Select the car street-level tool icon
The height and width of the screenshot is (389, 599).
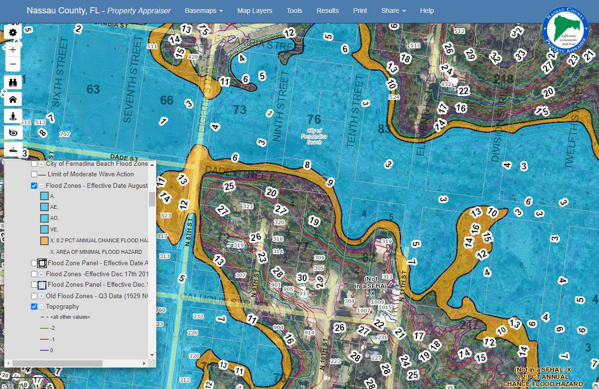coord(13,149)
